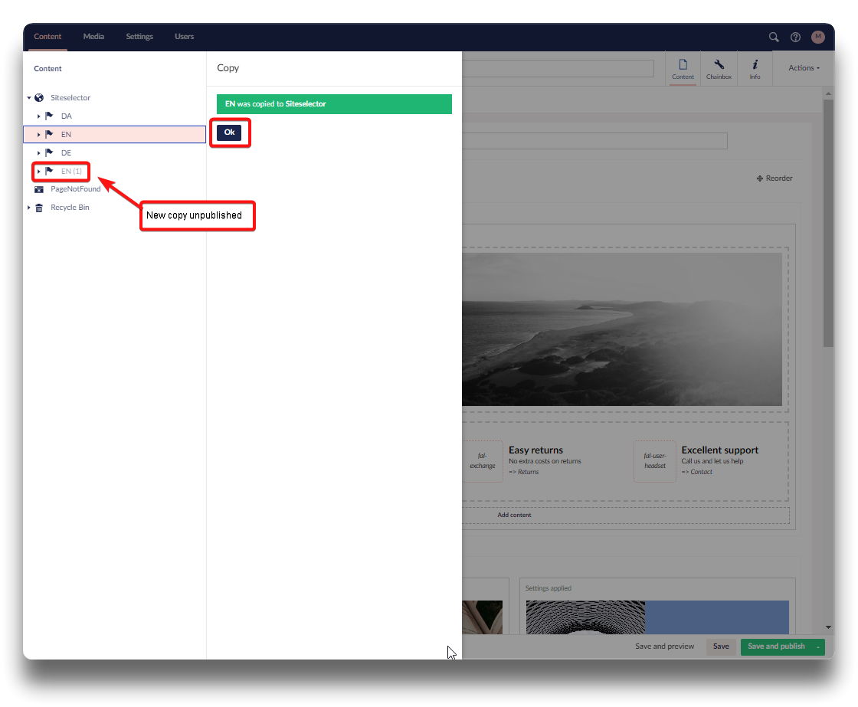Switch to the Content section
This screenshot has height=707, width=858.
pos(47,37)
